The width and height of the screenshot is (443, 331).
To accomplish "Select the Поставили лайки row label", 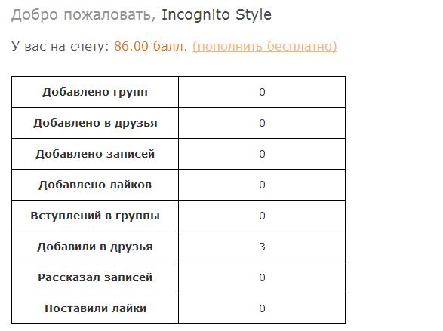I will coord(95,308).
